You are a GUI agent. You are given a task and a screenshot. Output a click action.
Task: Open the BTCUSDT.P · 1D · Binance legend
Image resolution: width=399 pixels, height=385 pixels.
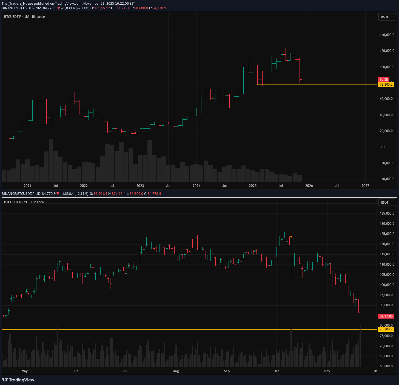(24, 202)
